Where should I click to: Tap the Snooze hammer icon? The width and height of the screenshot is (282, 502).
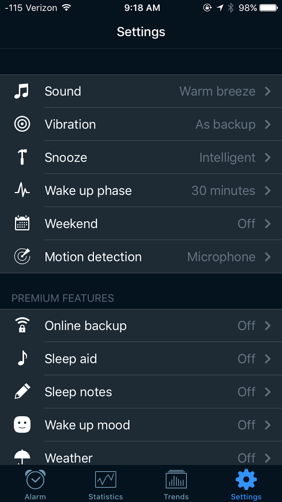22,157
